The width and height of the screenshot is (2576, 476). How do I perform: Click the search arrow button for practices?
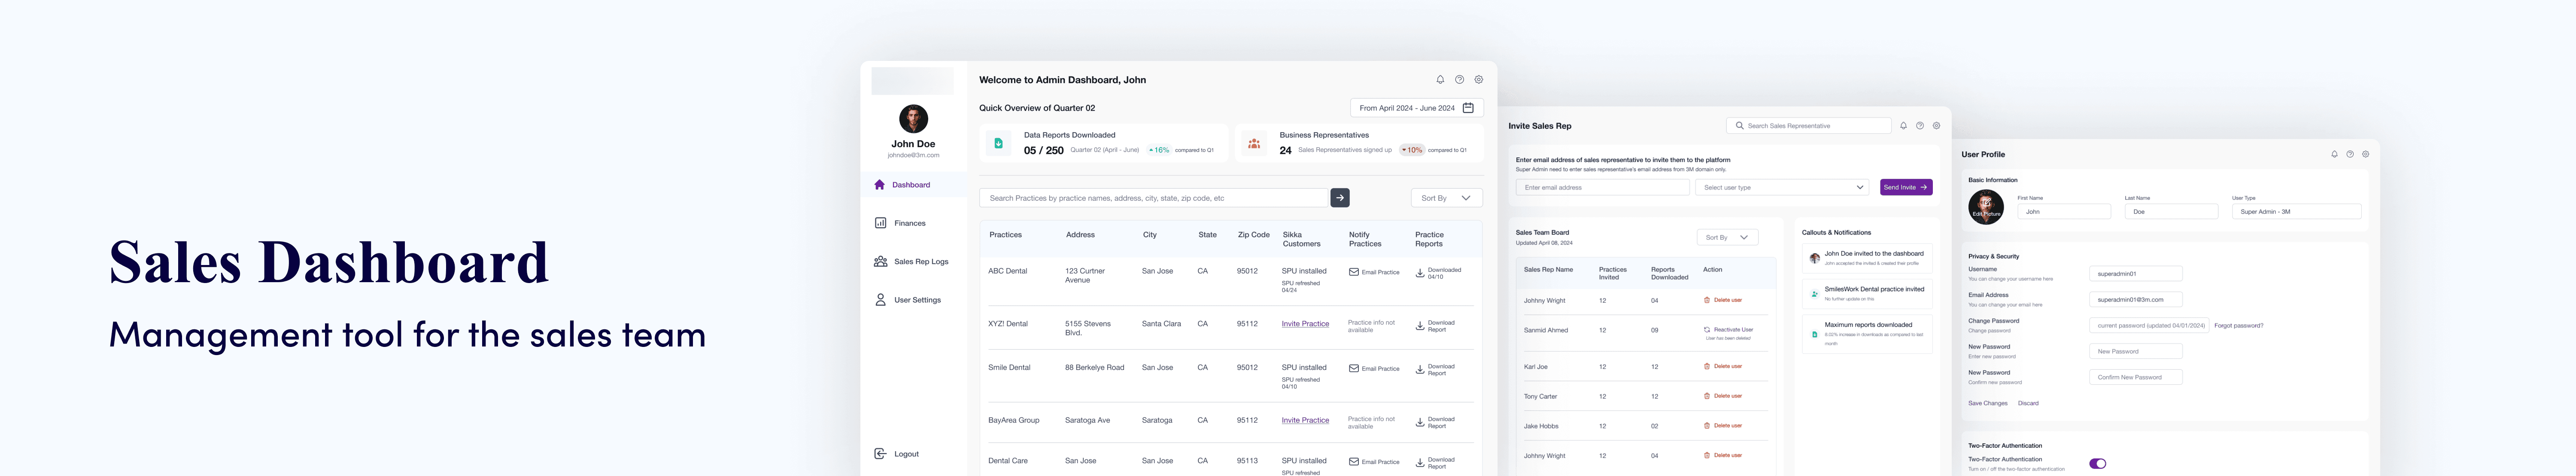point(1340,198)
